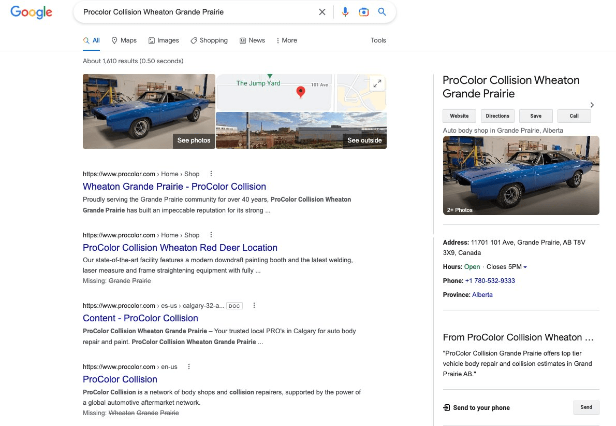Call the phone number +1 780-532-9333

(x=490, y=280)
